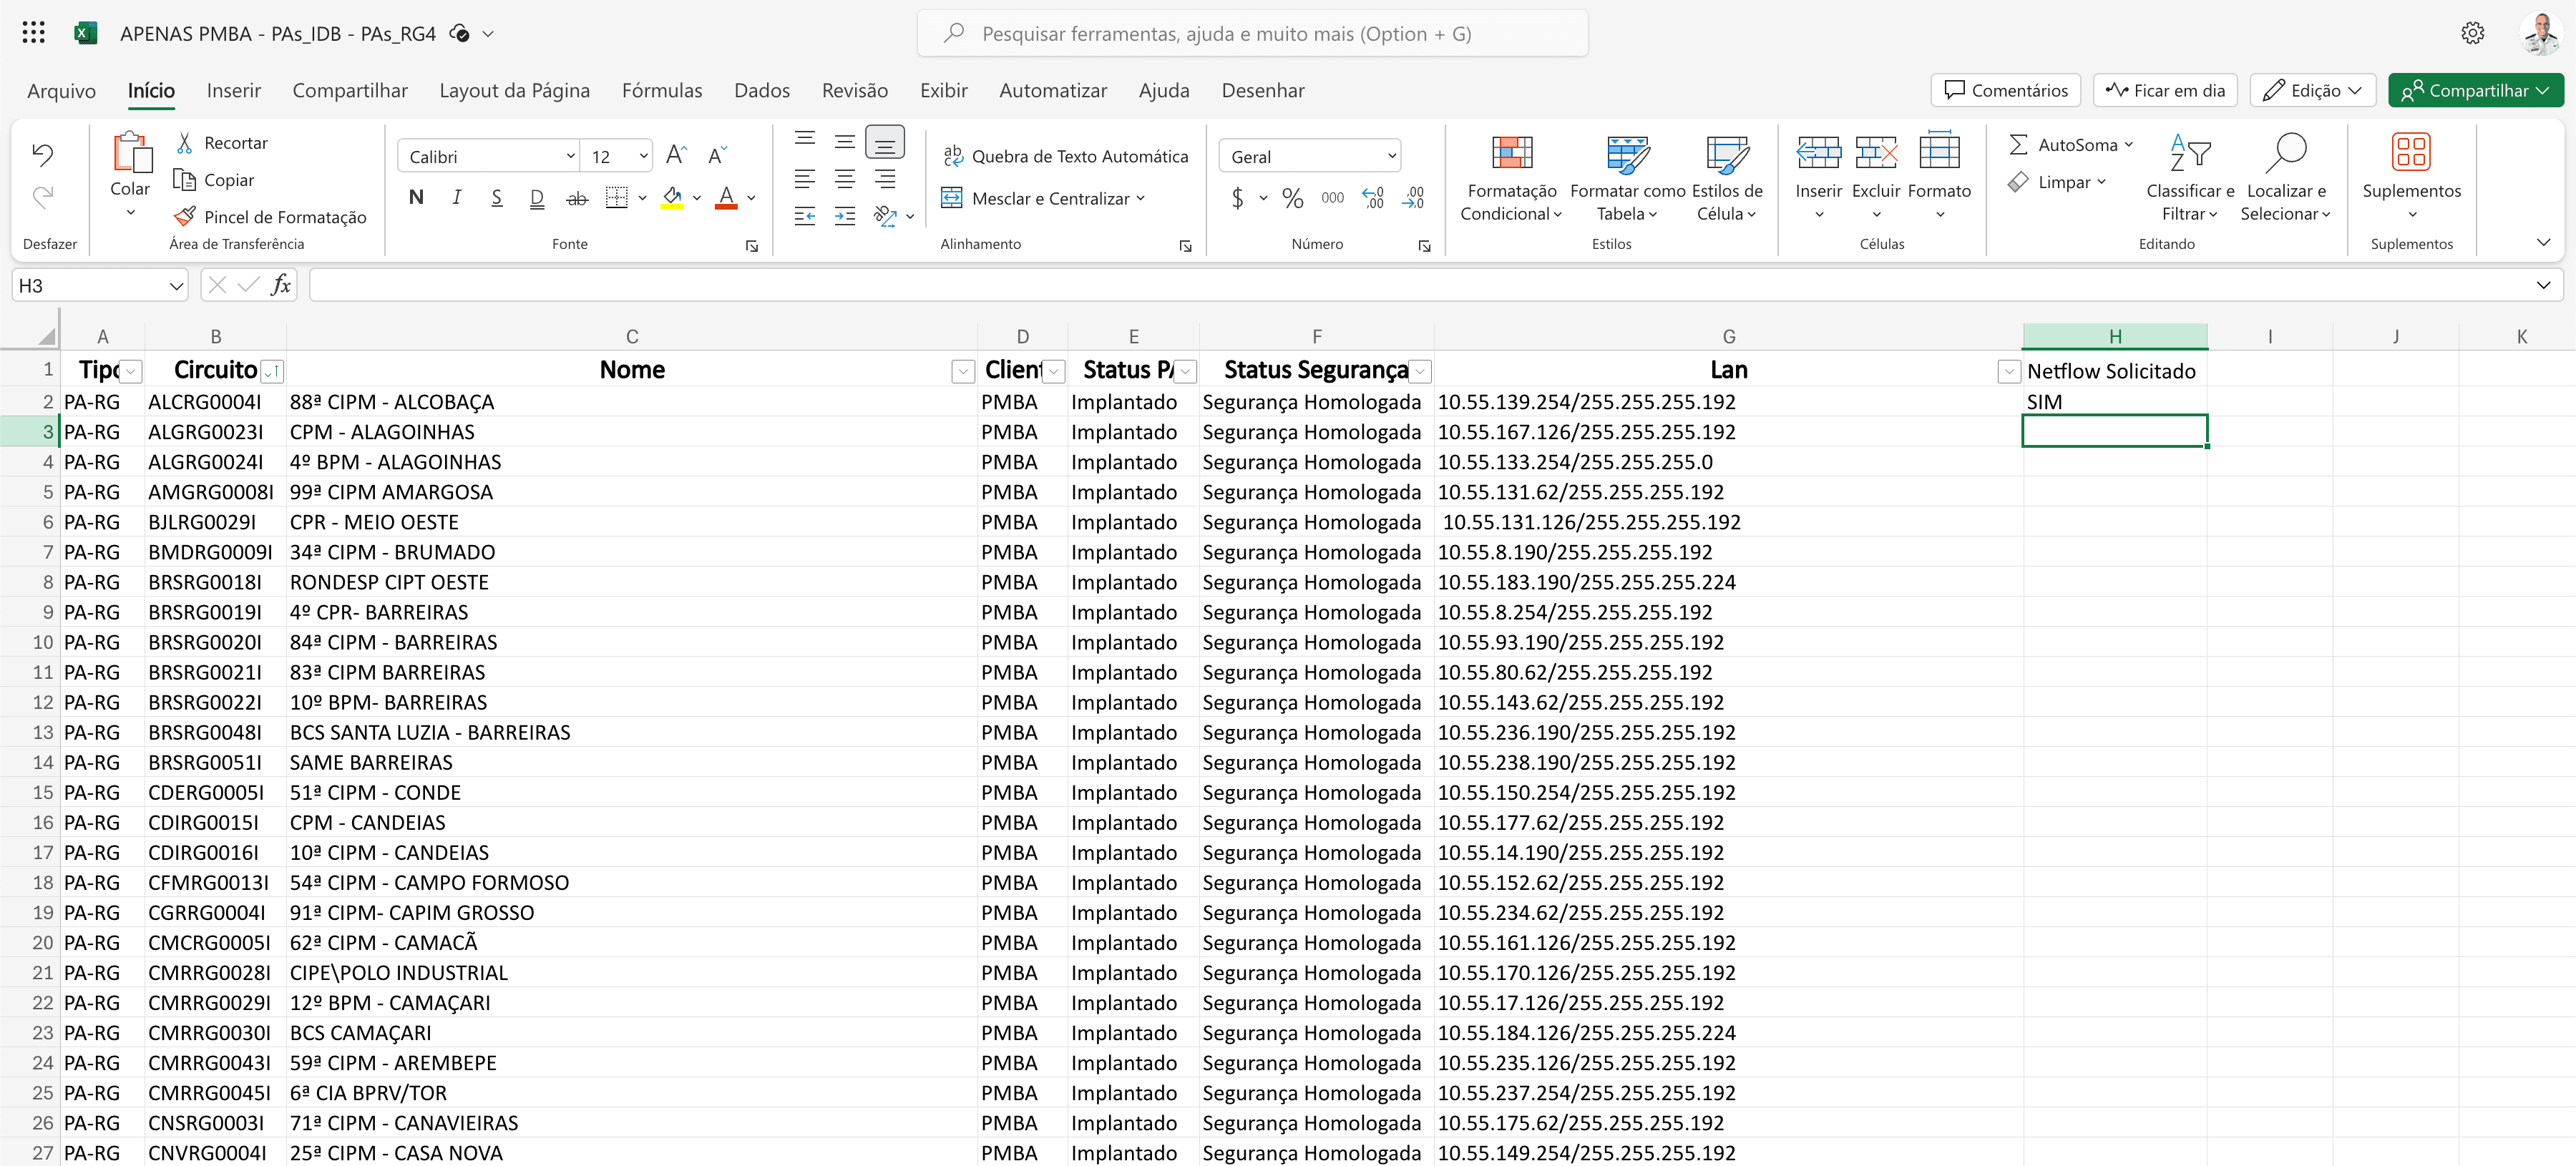Image resolution: width=2576 pixels, height=1166 pixels.
Task: Open Estilos de Célula gallery
Action: (1727, 178)
